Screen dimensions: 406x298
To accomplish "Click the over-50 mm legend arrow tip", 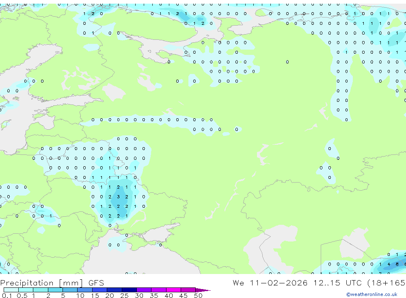I will [x=203, y=290].
